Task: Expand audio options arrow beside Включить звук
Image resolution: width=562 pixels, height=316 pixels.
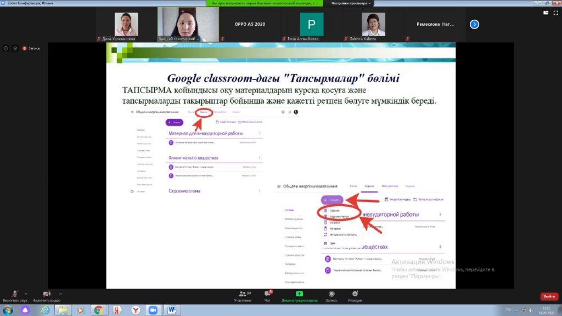Action: pyautogui.click(x=26, y=294)
